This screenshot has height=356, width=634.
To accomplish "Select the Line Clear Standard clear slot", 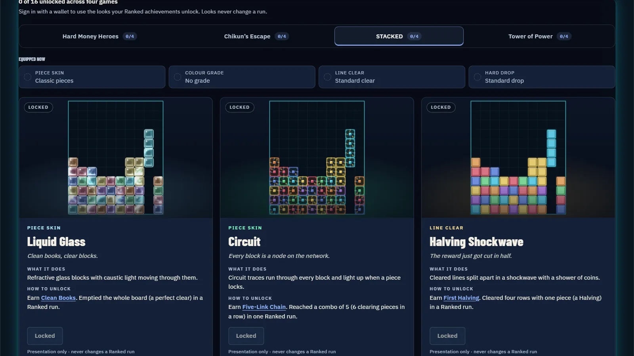I will [x=392, y=77].
